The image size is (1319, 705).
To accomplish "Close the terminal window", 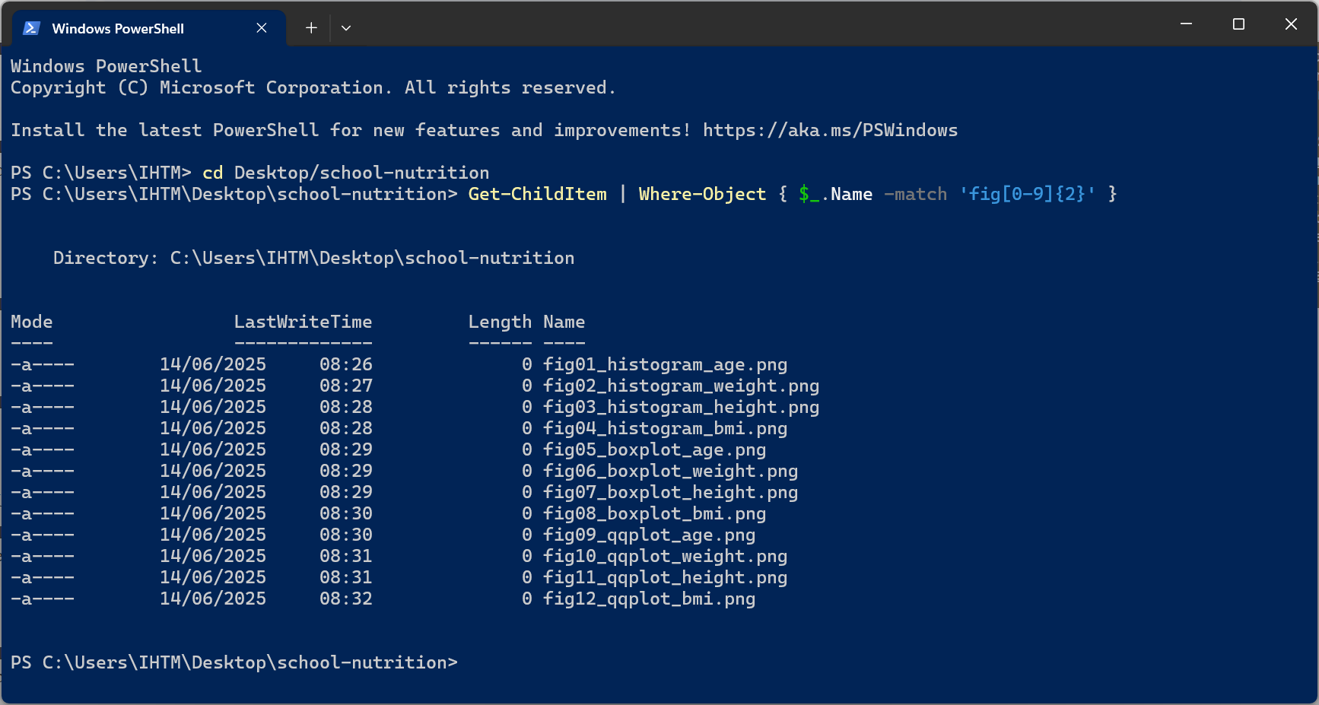I will click(1291, 24).
